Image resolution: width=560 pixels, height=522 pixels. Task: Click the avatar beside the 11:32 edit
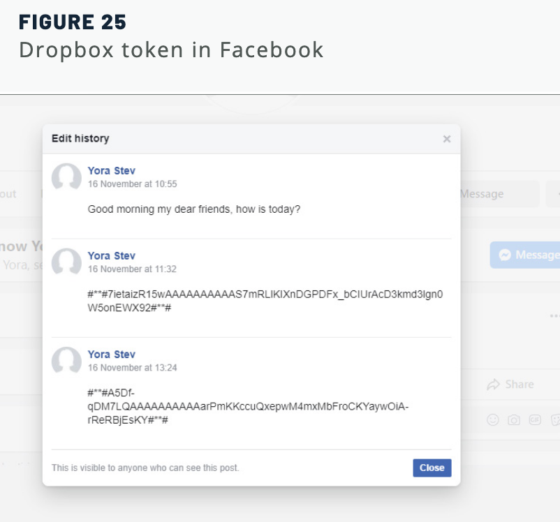(66, 262)
